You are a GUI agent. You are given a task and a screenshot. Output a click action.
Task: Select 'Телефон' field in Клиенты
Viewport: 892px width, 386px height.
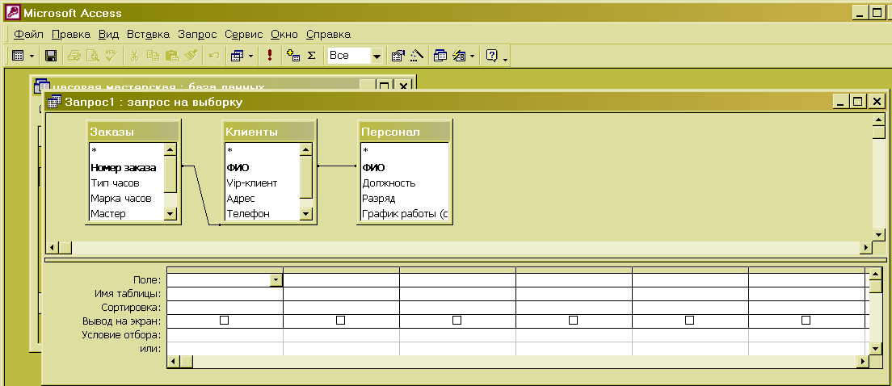coord(247,214)
